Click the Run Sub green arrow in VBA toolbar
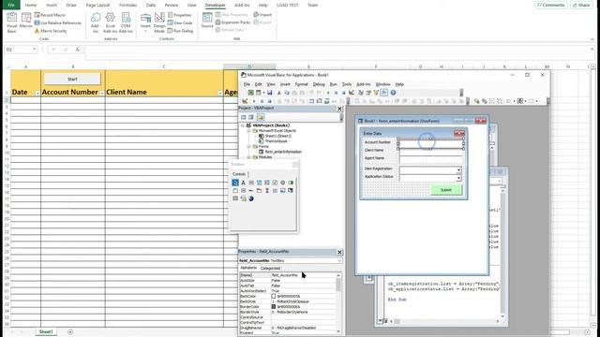This screenshot has width=600, height=337. tap(328, 93)
